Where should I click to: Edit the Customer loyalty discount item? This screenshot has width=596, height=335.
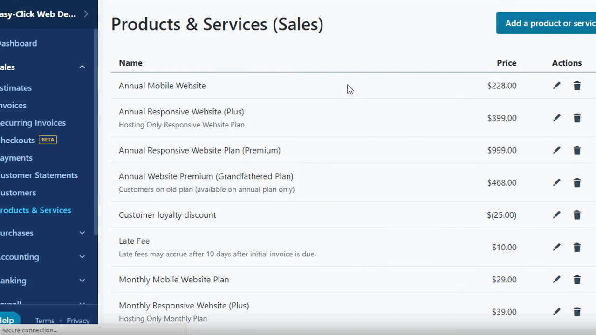coord(556,215)
